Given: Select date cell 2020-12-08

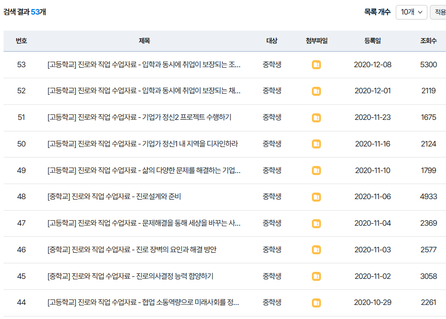Looking at the screenshot, I should pyautogui.click(x=373, y=65).
